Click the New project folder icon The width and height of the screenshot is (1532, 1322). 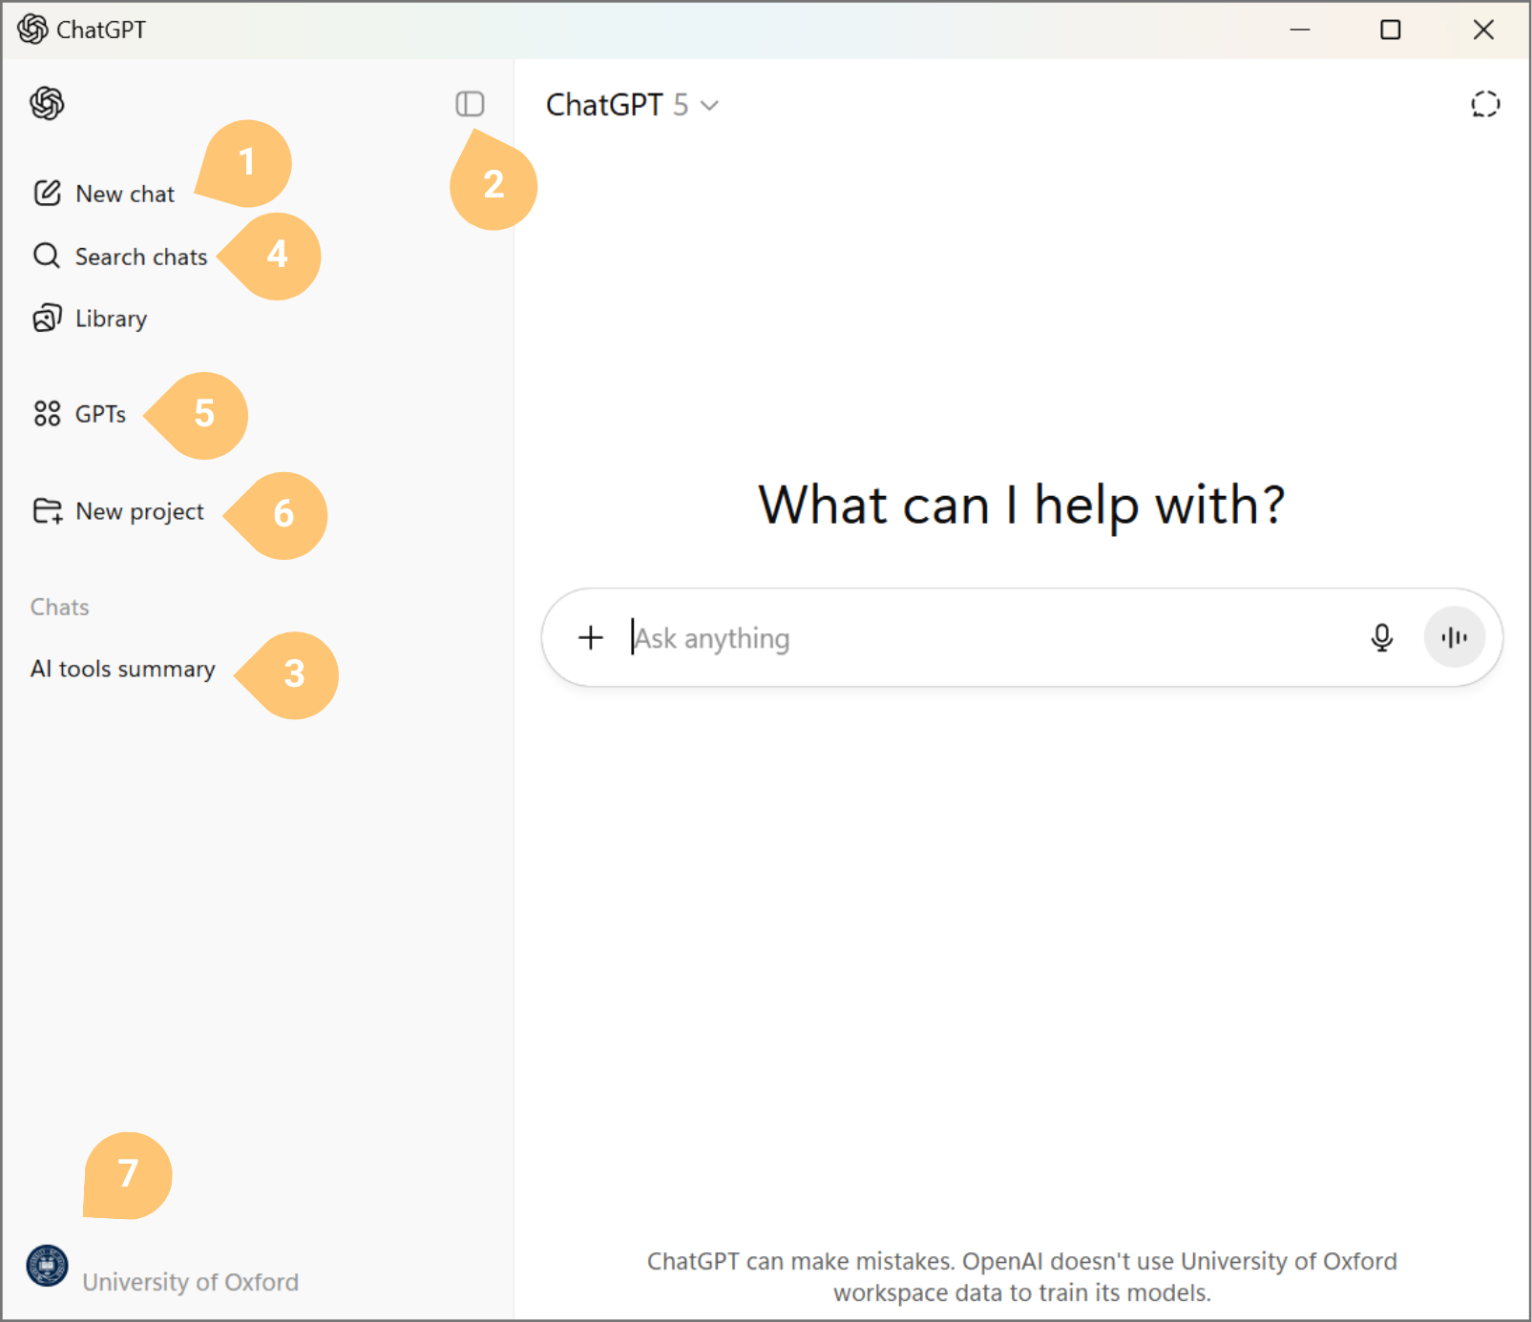tap(48, 511)
